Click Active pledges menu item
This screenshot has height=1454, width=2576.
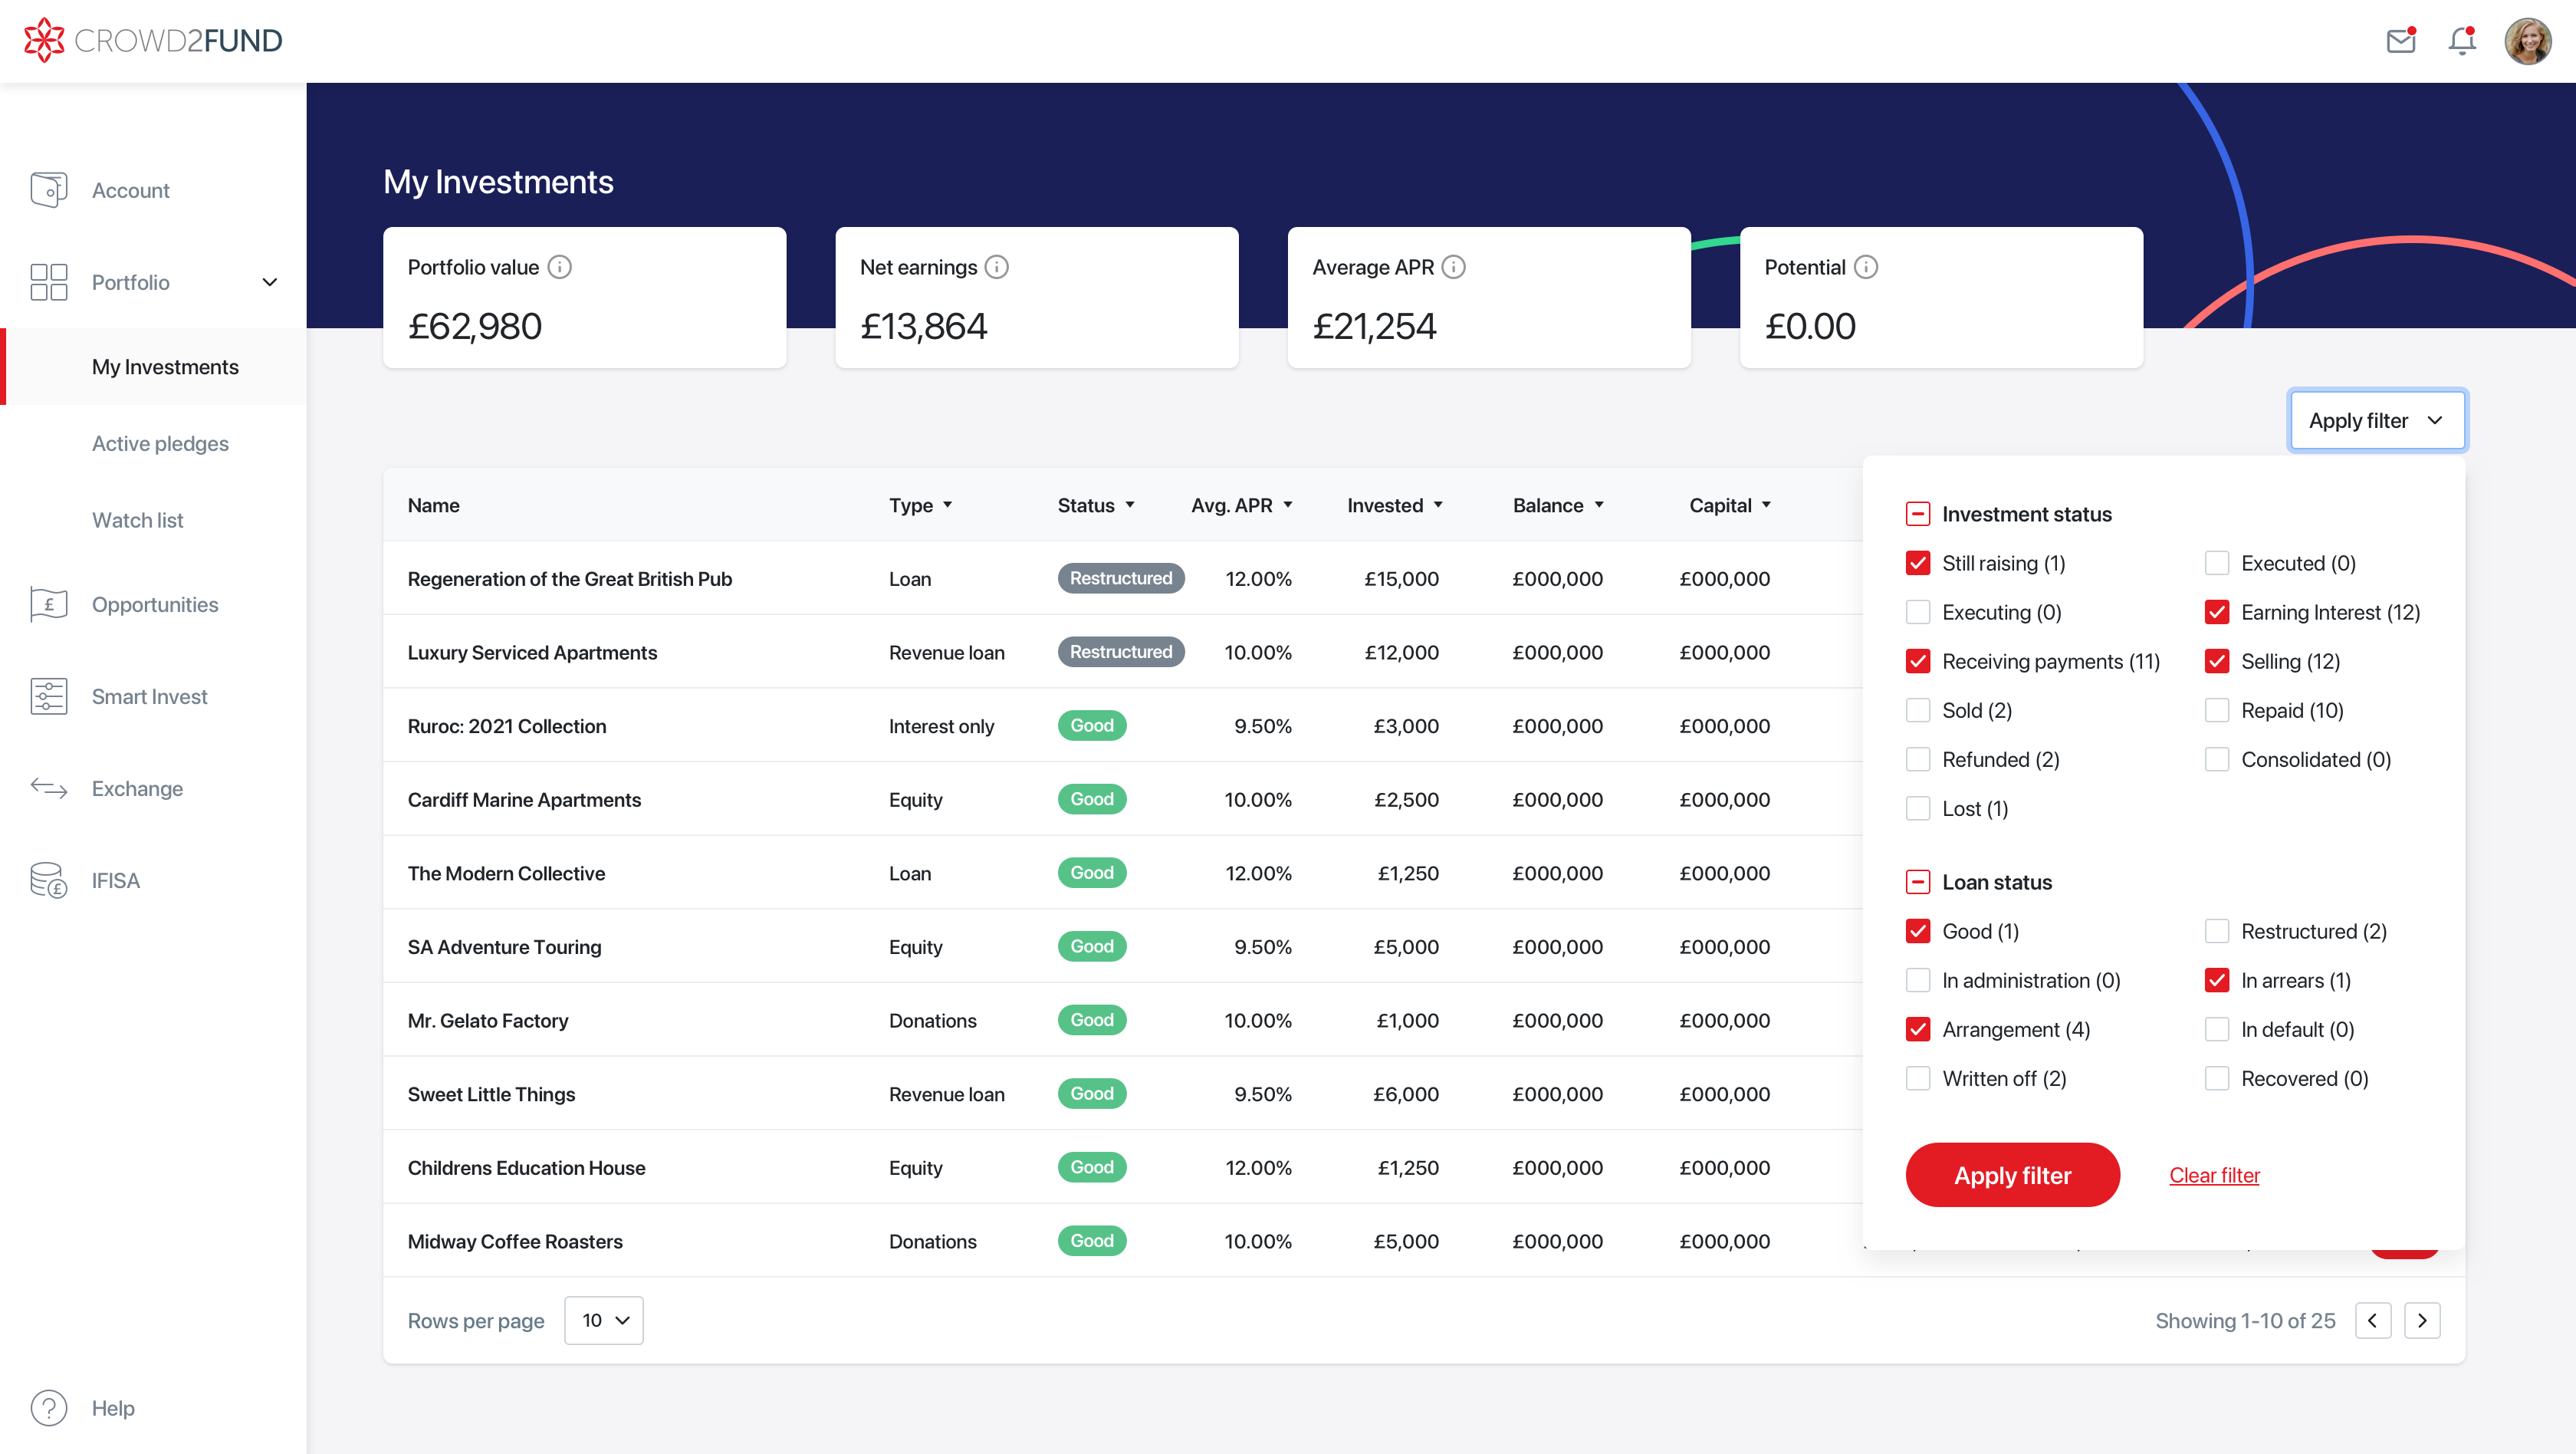[159, 442]
